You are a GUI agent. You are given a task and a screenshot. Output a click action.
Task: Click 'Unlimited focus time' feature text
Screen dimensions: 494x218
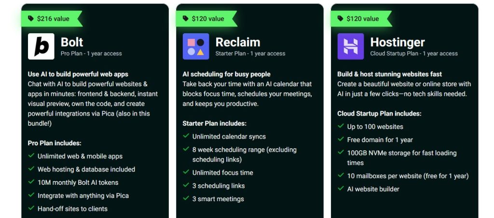point(222,172)
